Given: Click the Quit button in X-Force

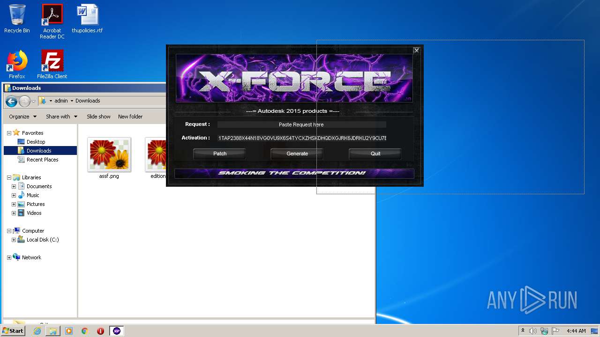Looking at the screenshot, I should (x=375, y=154).
